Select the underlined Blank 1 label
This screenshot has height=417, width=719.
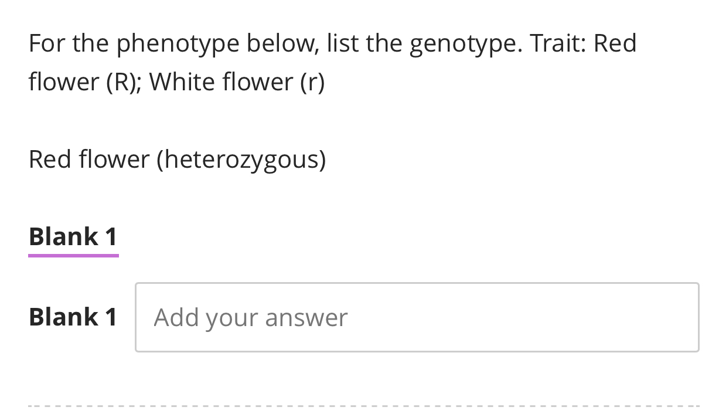coord(73,236)
